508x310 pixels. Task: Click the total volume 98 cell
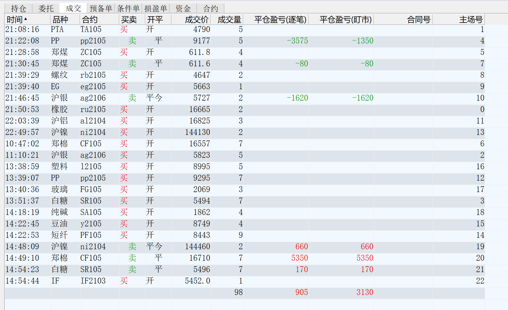click(x=239, y=292)
